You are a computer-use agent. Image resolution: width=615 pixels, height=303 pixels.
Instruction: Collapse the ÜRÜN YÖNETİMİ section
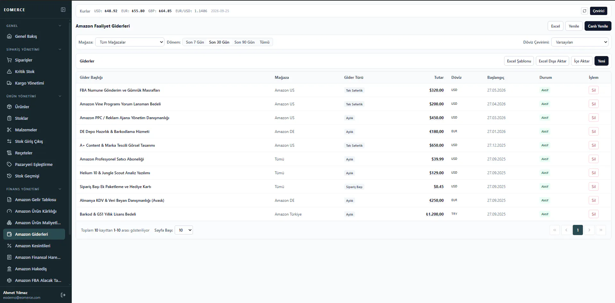[60, 96]
